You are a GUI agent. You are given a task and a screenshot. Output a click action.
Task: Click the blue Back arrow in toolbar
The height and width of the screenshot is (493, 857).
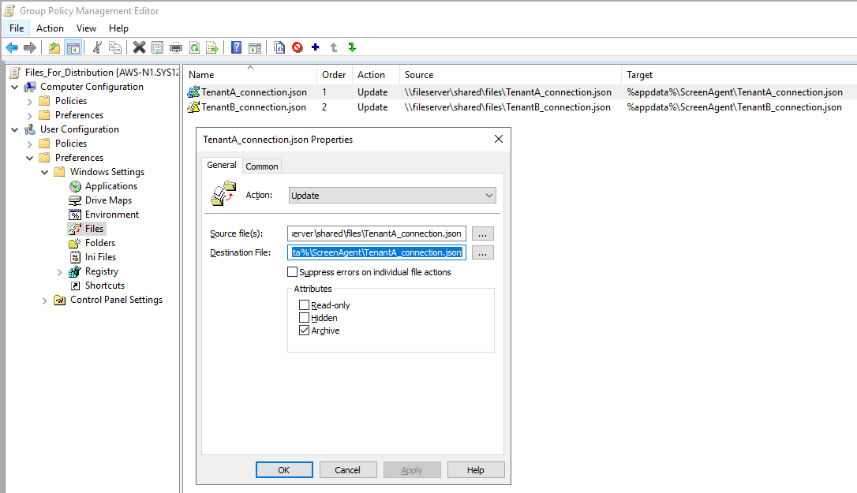pyautogui.click(x=12, y=47)
